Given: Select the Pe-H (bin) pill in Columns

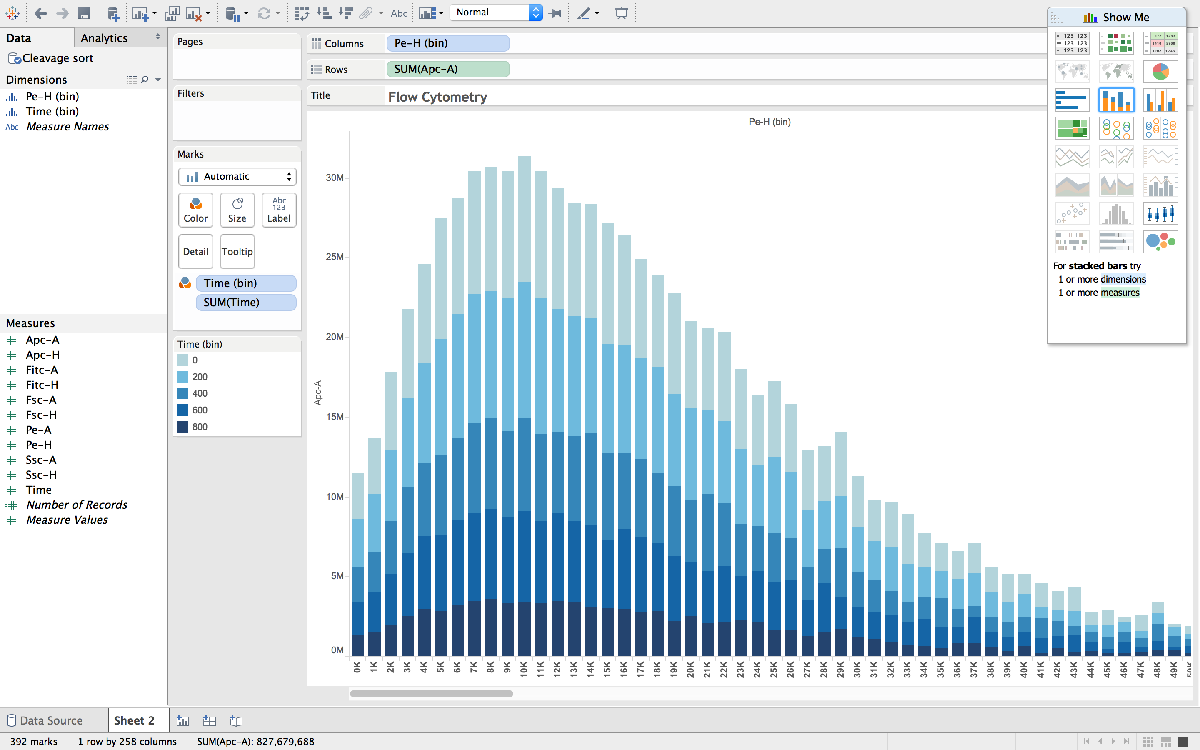Looking at the screenshot, I should pyautogui.click(x=448, y=43).
